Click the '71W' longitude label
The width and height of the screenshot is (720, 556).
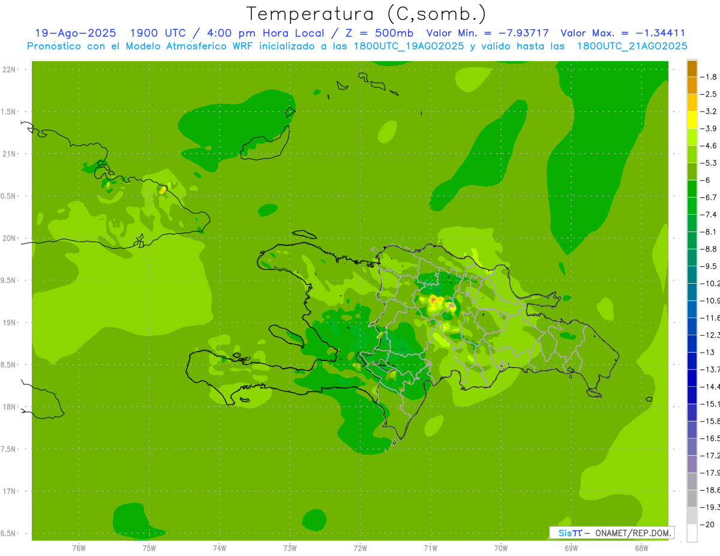430,548
